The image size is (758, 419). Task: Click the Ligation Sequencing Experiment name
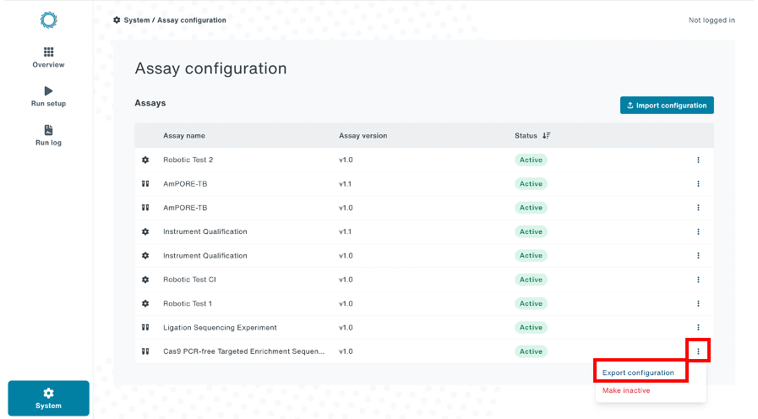pos(220,328)
